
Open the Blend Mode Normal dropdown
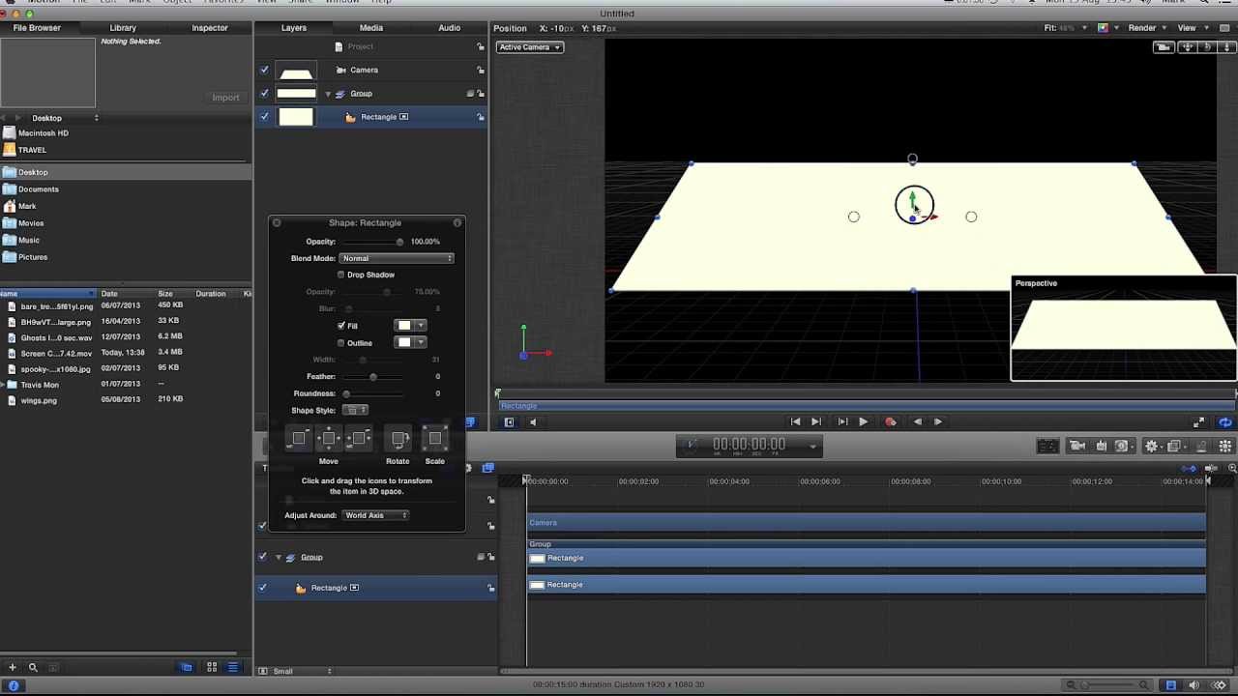(x=397, y=258)
